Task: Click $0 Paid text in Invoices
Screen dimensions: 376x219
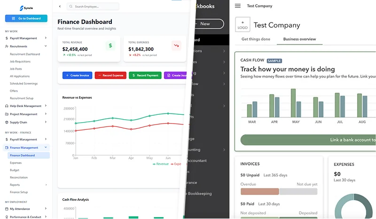Action: 247,204
